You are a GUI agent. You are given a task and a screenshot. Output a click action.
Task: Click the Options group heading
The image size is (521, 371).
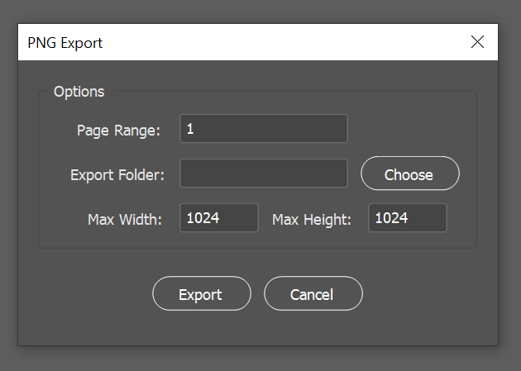[79, 91]
